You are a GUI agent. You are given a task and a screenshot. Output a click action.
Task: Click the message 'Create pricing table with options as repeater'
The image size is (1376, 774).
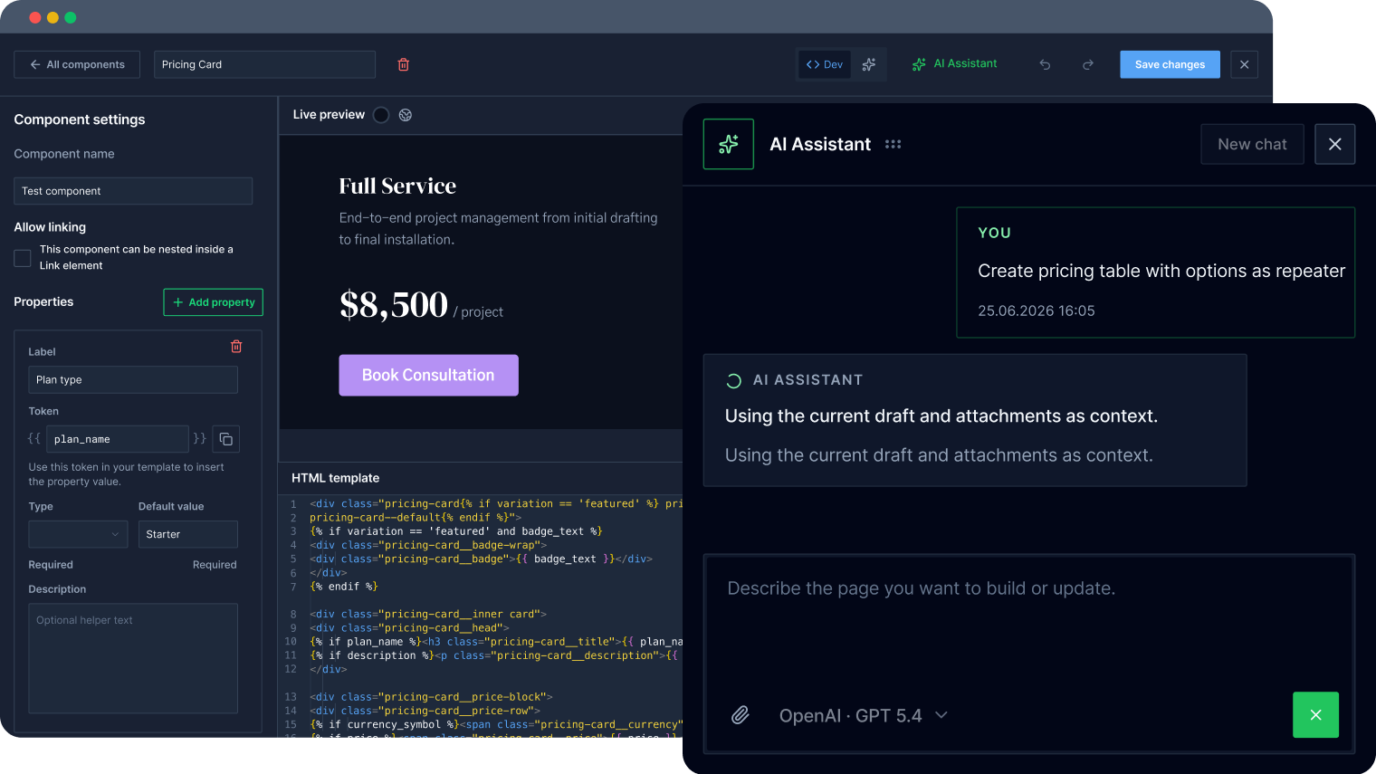(1161, 271)
